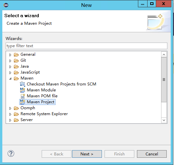
Task: Expand the Remote System Explorer category
Action: point(10,114)
